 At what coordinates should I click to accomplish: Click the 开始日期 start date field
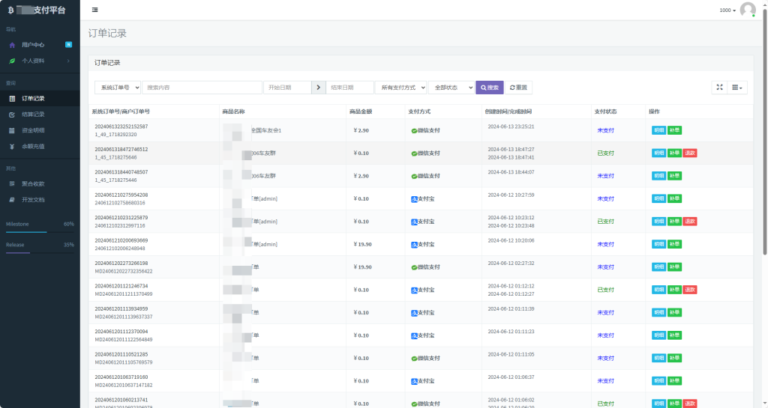point(286,88)
